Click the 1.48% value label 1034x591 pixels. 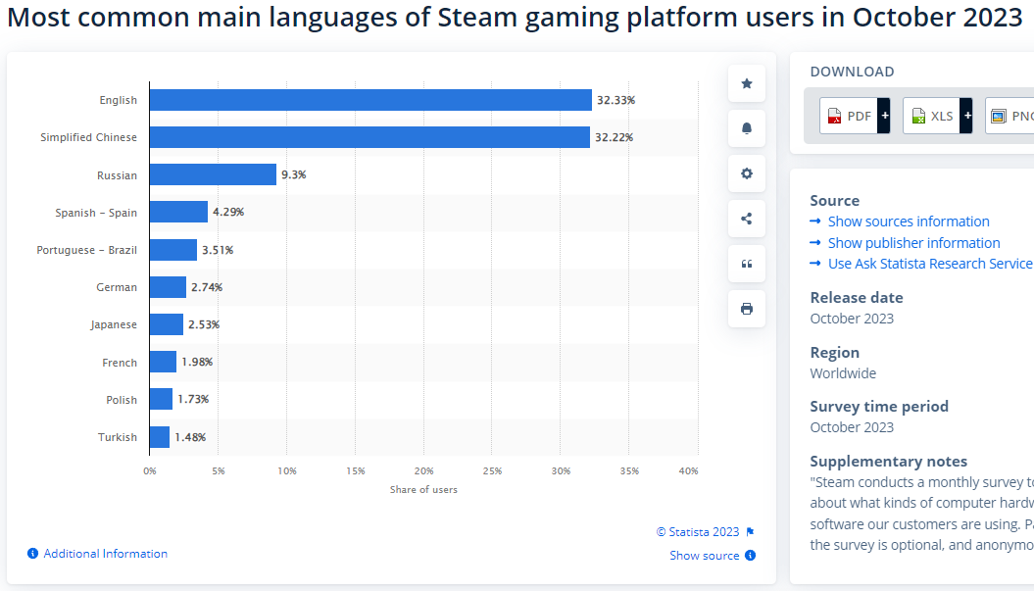[x=190, y=437]
